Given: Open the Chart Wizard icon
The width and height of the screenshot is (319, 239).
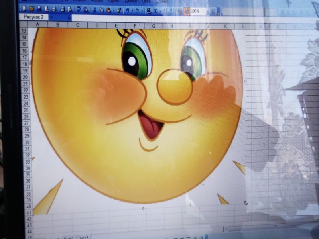Looking at the screenshot, I should pos(180,11).
